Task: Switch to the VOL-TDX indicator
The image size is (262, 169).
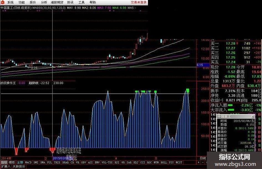Action: pyautogui.click(x=107, y=162)
